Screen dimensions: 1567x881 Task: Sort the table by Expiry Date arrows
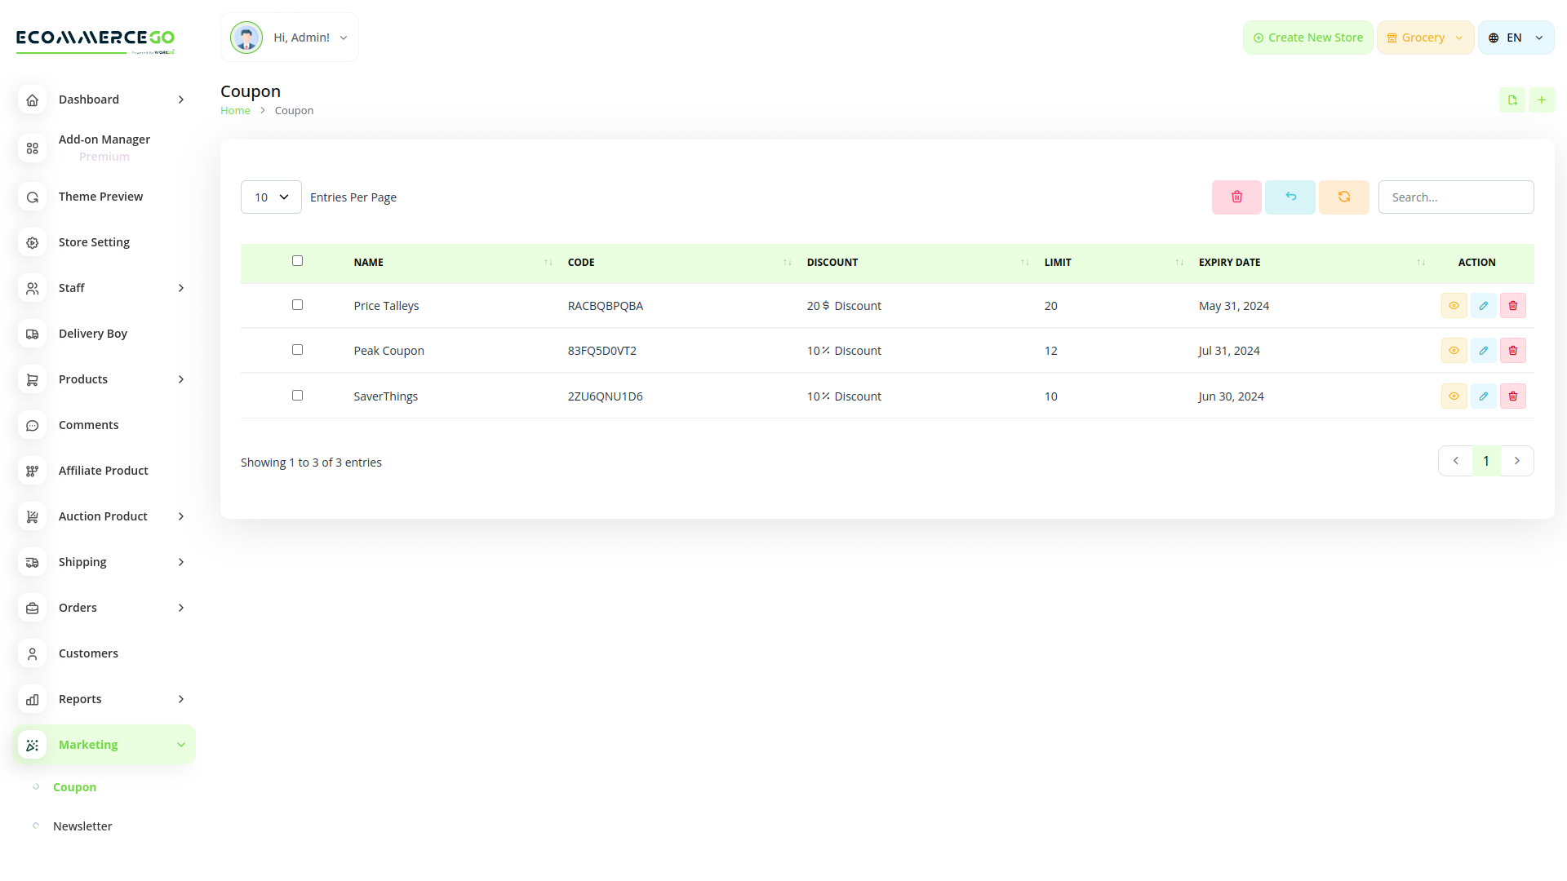point(1421,262)
